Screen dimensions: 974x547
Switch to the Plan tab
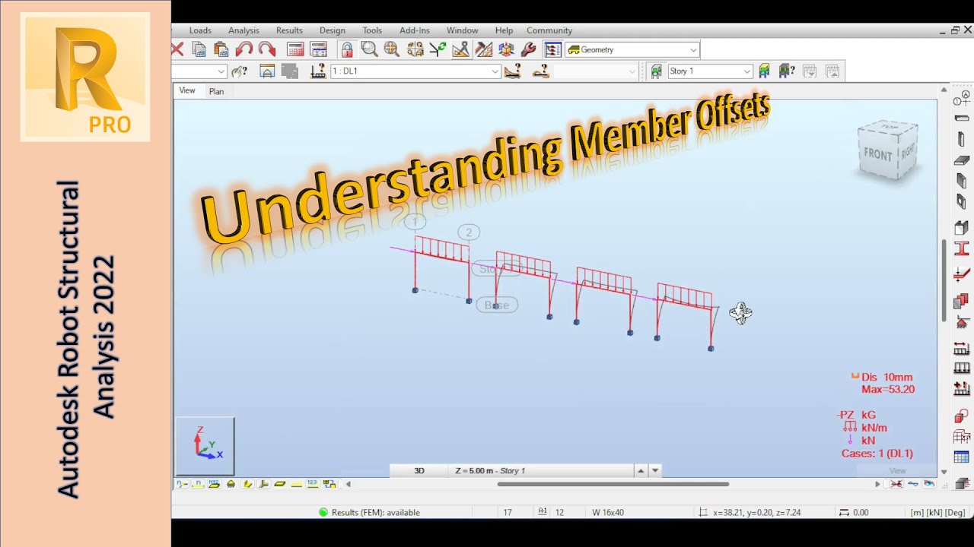[x=216, y=91]
